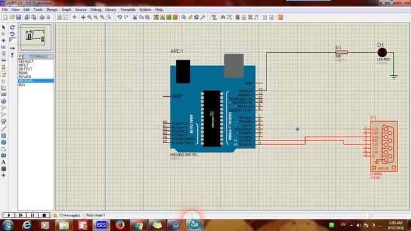Open the File menu
This screenshot has width=411, height=231.
pos(4,10)
